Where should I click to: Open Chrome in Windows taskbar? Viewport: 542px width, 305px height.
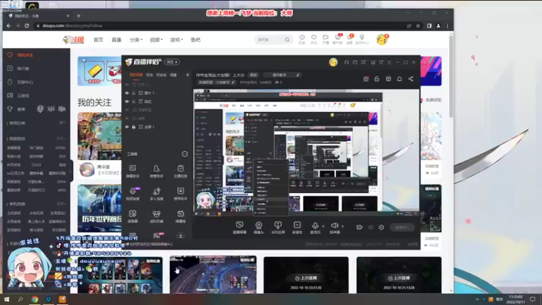point(35,299)
